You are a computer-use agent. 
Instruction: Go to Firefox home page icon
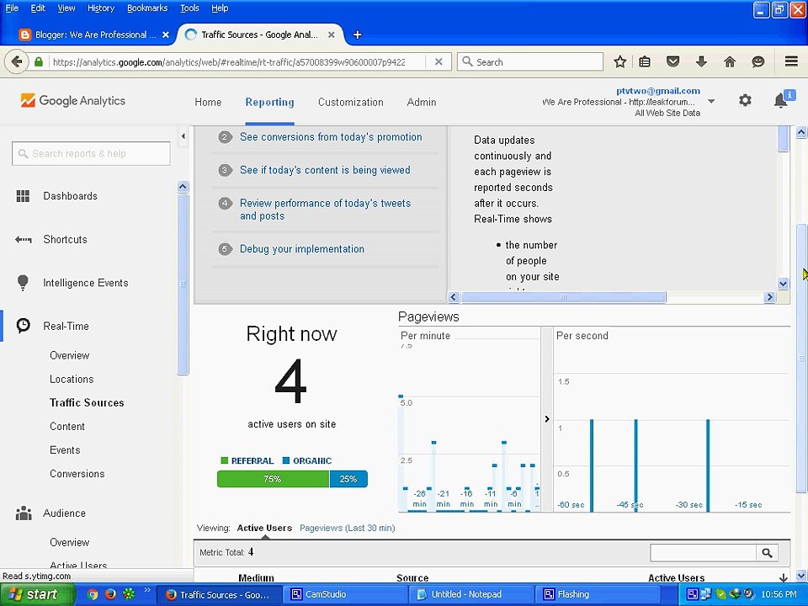pyautogui.click(x=729, y=61)
